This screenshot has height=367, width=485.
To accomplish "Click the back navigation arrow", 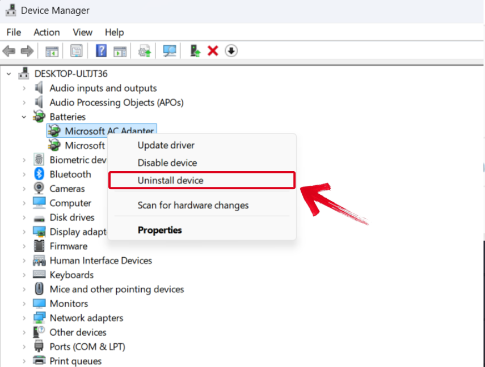I will pos(10,51).
